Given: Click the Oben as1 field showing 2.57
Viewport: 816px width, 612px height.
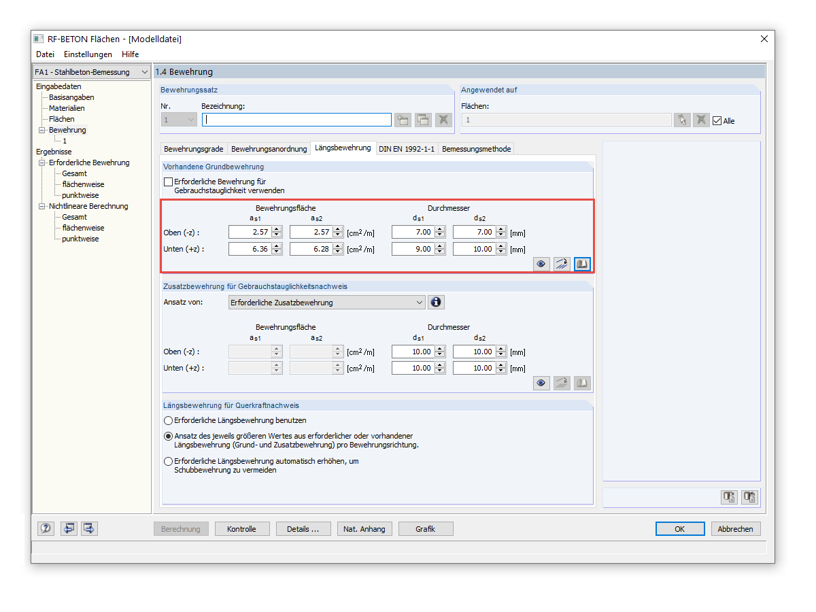Looking at the screenshot, I should (250, 232).
